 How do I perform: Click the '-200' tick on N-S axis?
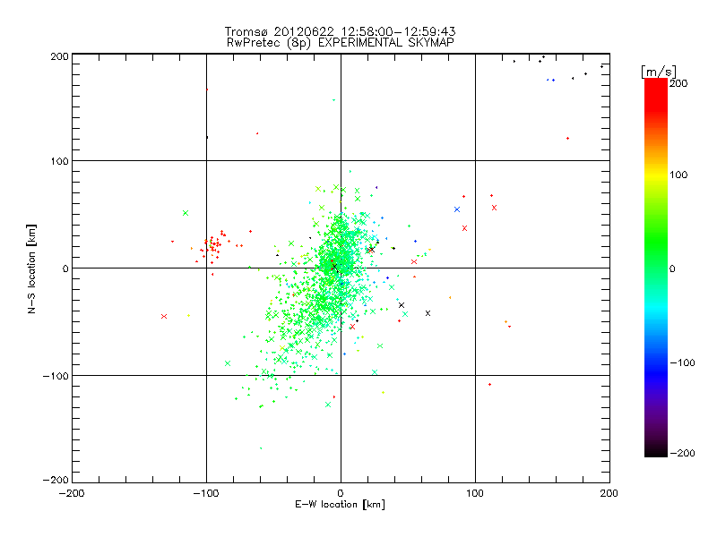coord(56,480)
